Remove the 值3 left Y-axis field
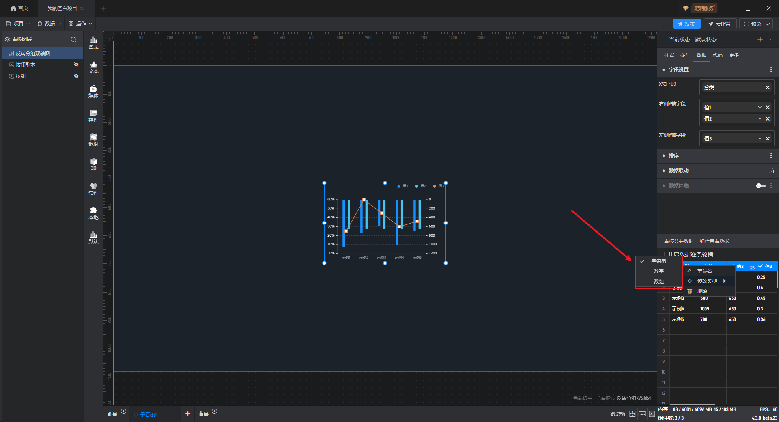 coord(768,139)
